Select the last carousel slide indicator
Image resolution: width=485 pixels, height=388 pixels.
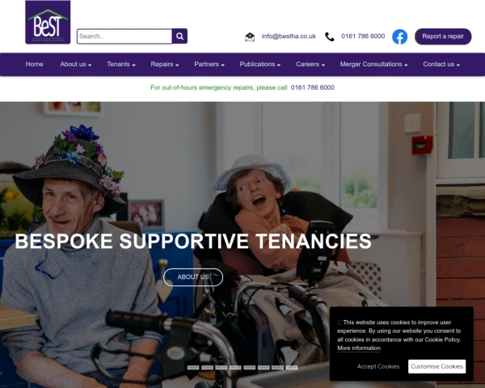292,368
